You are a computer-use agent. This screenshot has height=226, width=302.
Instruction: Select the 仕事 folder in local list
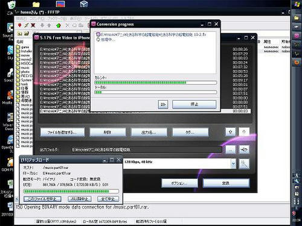[22, 88]
